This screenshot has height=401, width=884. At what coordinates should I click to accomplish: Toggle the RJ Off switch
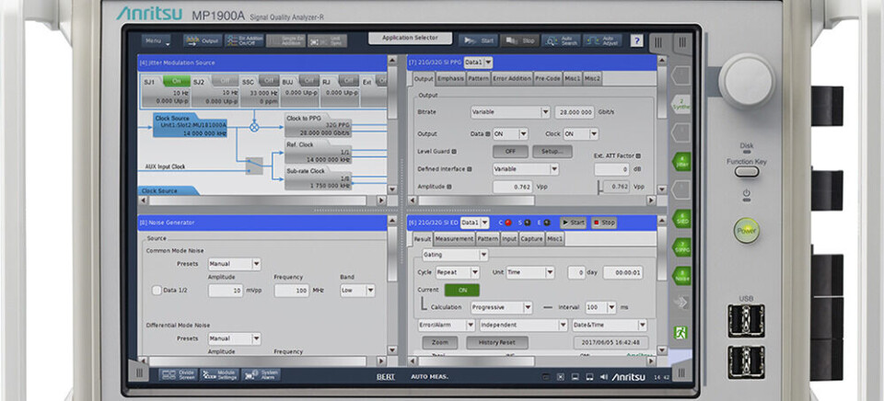348,81
